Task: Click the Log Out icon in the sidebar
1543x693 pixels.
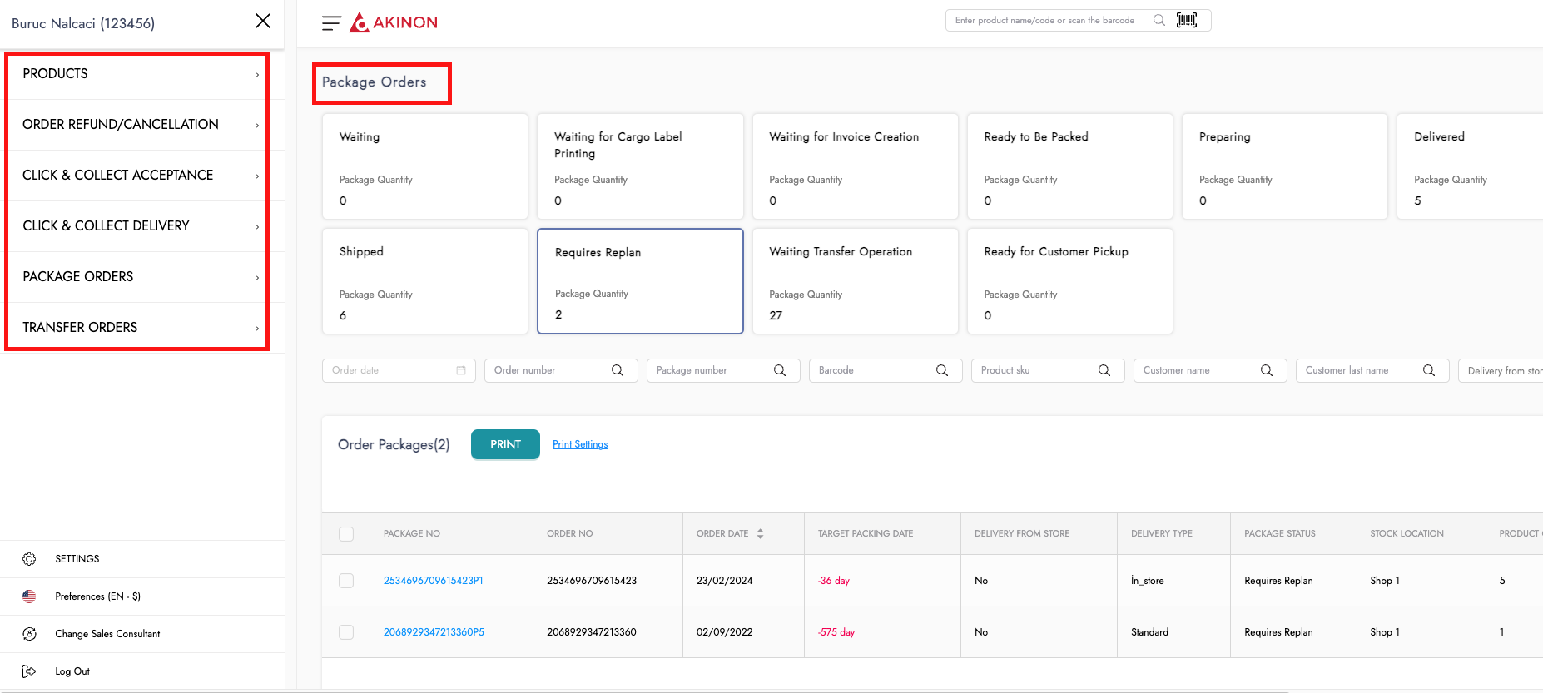Action: pos(29,671)
